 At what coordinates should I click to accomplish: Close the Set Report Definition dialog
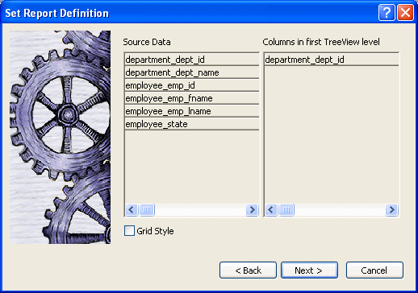pyautogui.click(x=405, y=12)
